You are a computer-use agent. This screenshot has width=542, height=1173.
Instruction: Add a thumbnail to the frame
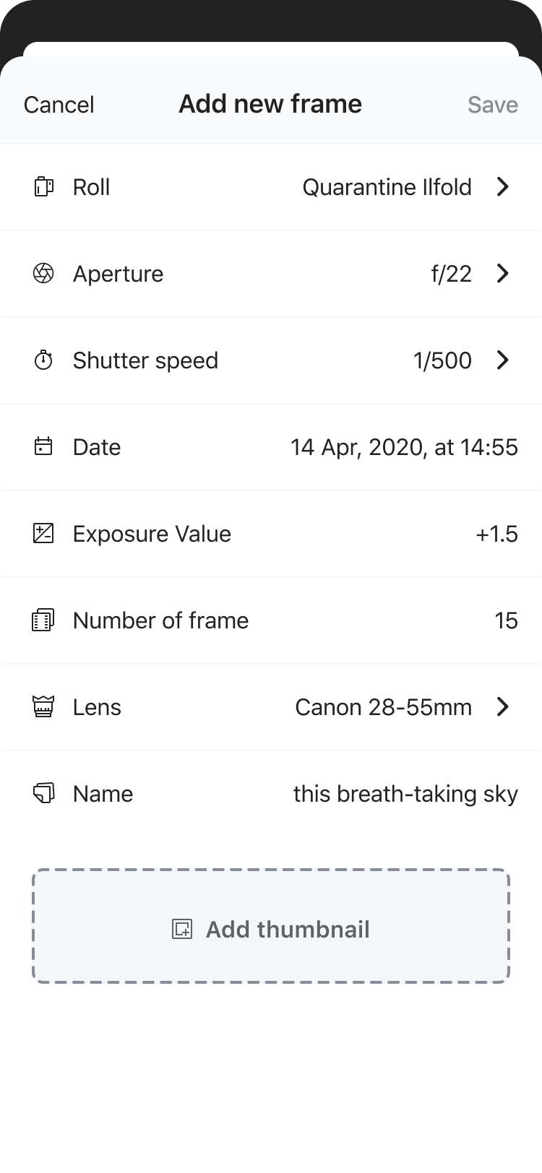point(271,926)
